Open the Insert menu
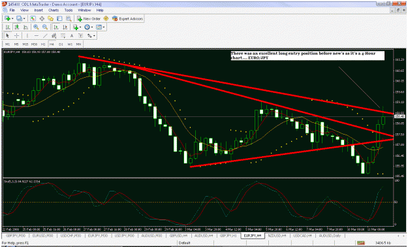Screen dimensions: 408x247 point(39,10)
